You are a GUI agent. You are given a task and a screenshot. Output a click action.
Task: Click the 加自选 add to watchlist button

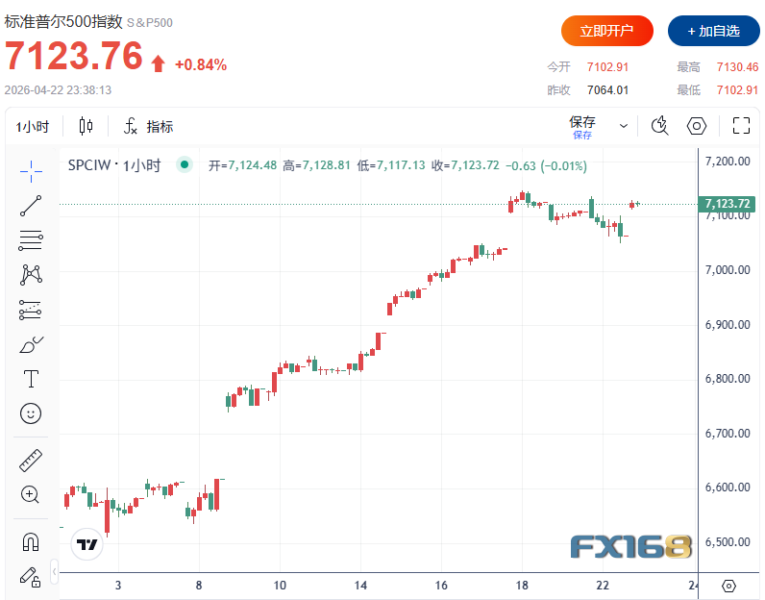[713, 31]
